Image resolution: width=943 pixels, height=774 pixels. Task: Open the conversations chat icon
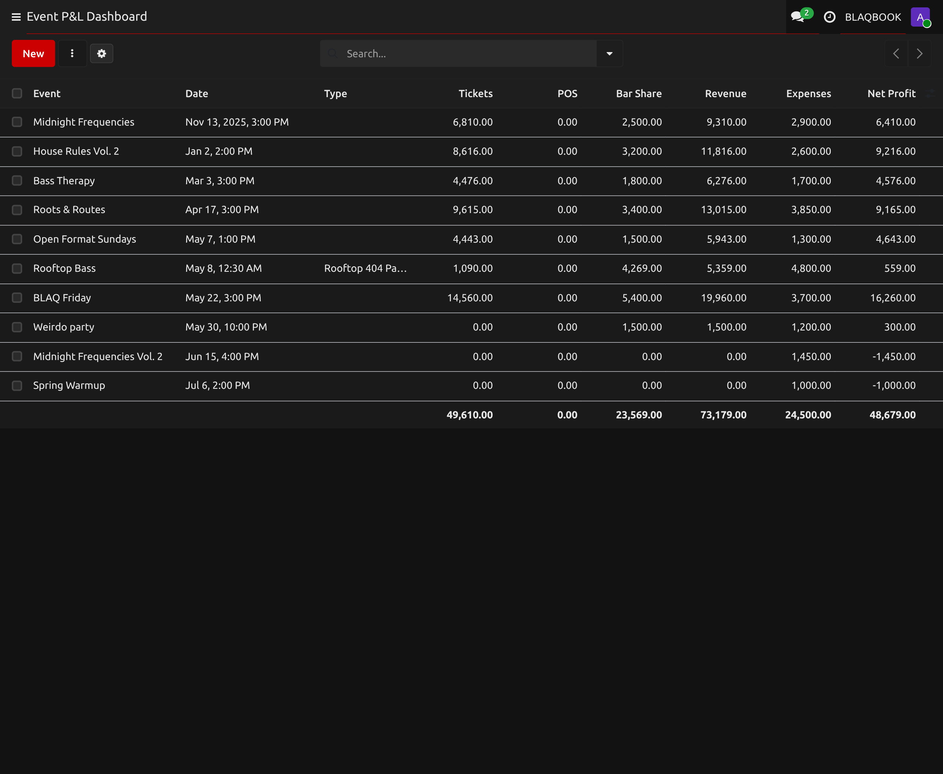(x=798, y=17)
